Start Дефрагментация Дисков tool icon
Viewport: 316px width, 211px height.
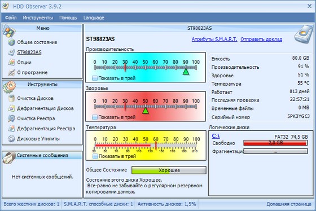click(x=11, y=108)
